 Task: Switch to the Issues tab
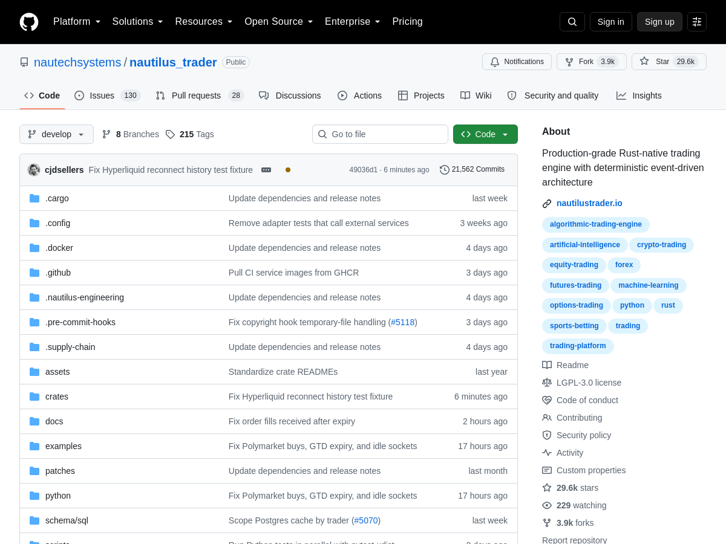pyautogui.click(x=107, y=96)
